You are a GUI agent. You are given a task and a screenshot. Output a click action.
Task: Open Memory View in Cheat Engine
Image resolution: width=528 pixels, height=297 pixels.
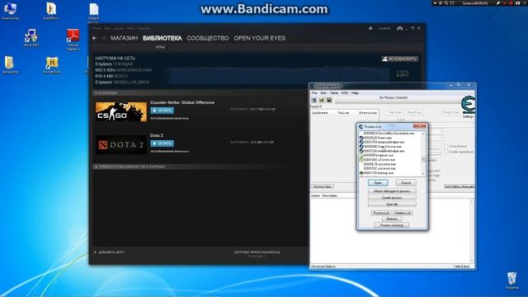click(323, 186)
